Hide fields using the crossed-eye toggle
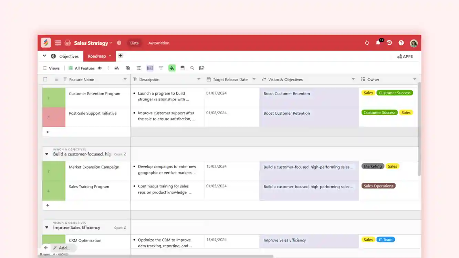 (128, 68)
